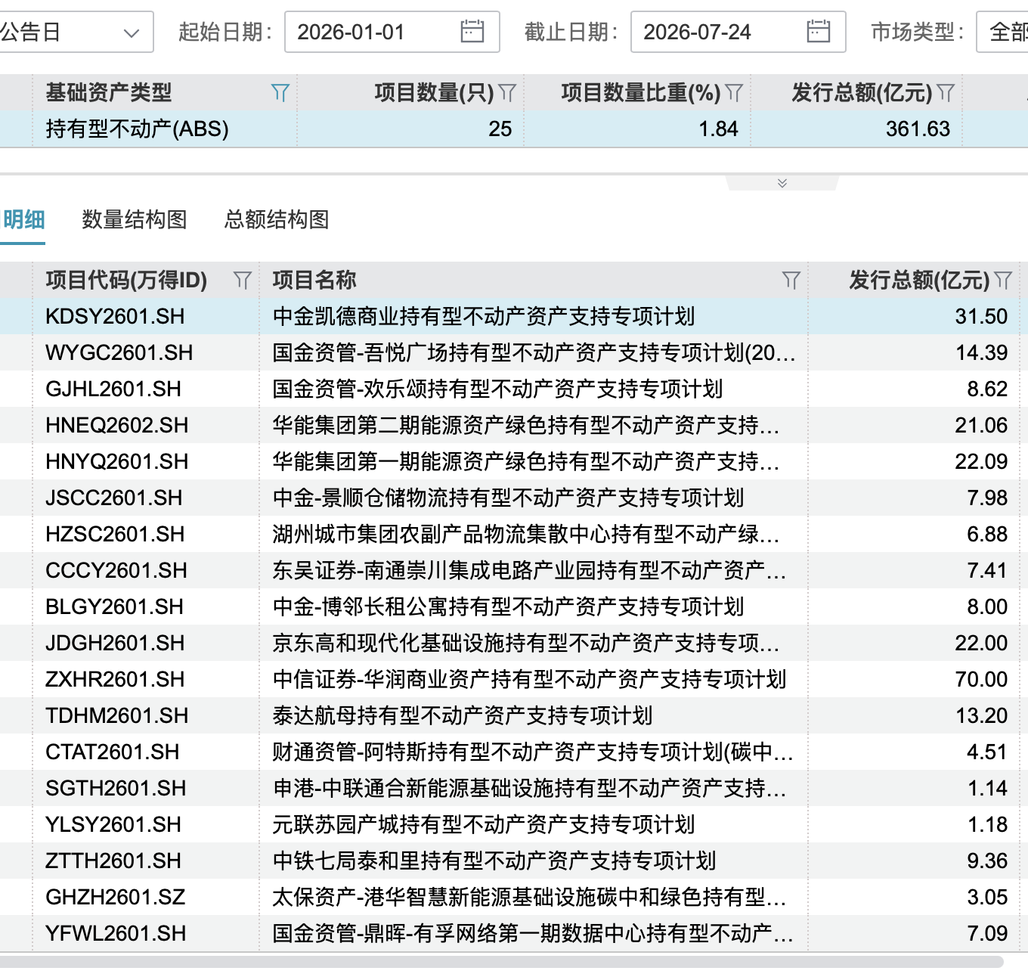Select project code JDGH2601.SH

click(115, 644)
